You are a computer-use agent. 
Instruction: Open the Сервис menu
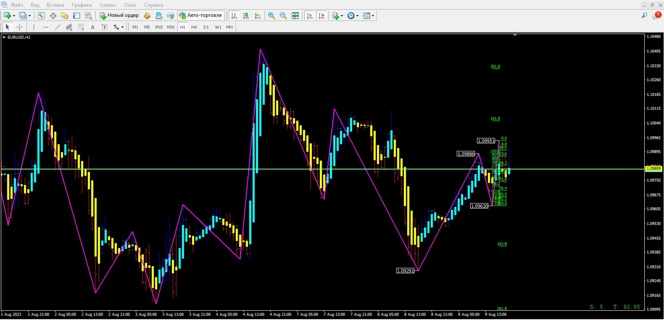click(108, 5)
